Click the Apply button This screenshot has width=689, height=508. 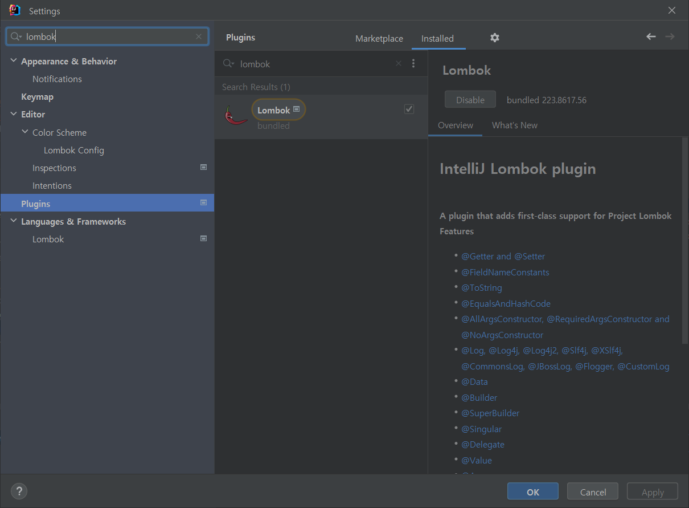(x=653, y=492)
